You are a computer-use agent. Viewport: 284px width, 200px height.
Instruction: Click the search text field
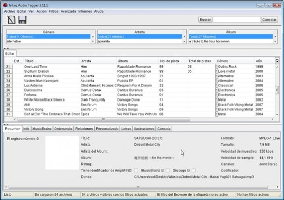[236, 20]
